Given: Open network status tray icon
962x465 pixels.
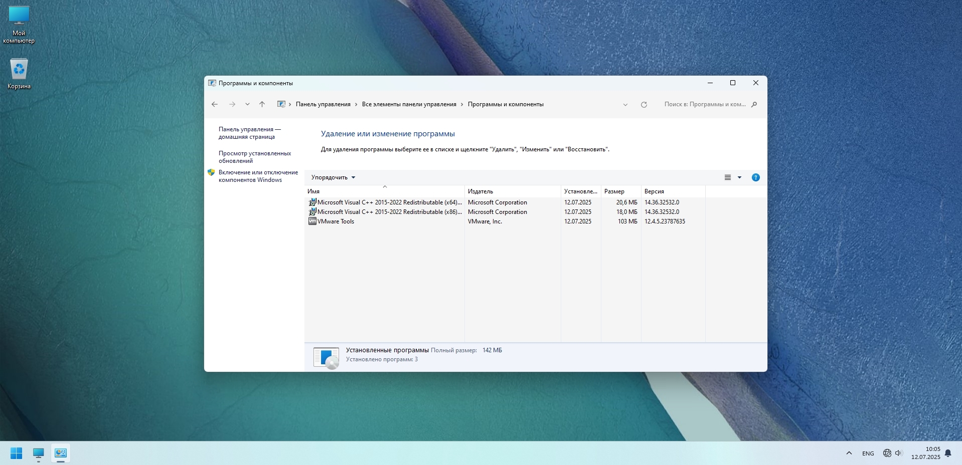Looking at the screenshot, I should (887, 453).
